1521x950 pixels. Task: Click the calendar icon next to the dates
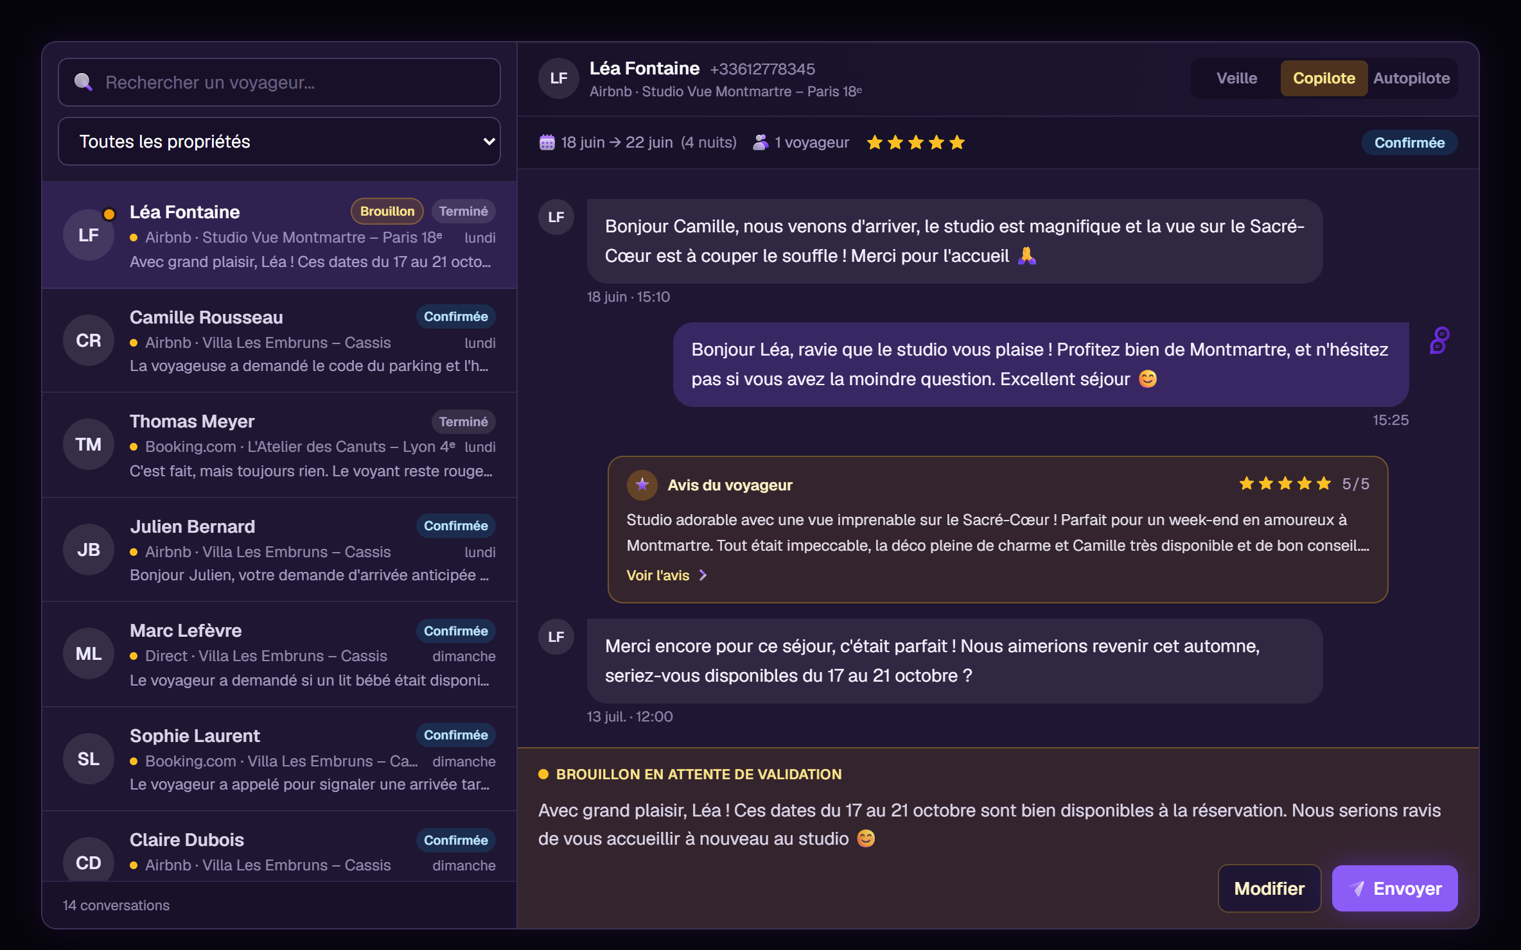[547, 142]
